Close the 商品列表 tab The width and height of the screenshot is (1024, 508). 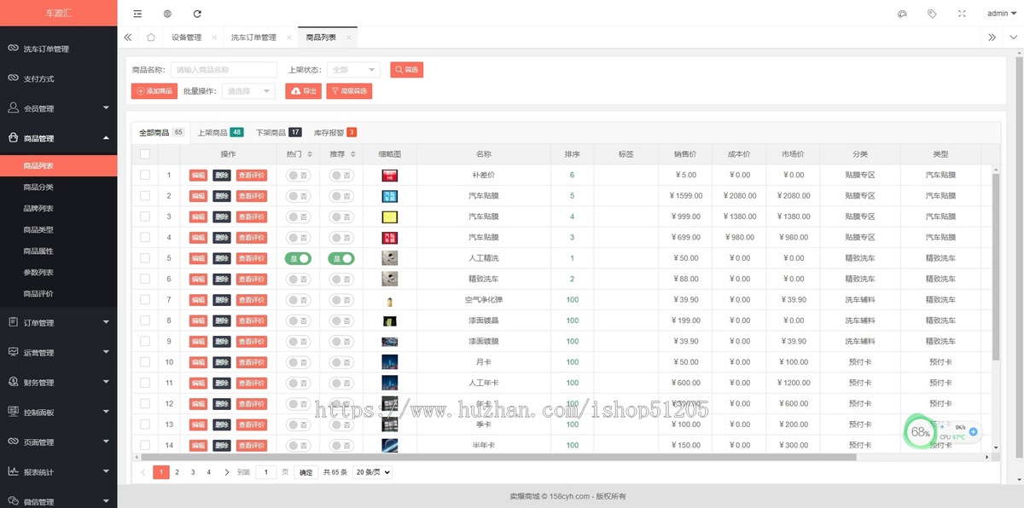coord(348,38)
